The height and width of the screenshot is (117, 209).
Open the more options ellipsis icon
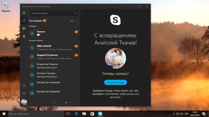(x=76, y=103)
